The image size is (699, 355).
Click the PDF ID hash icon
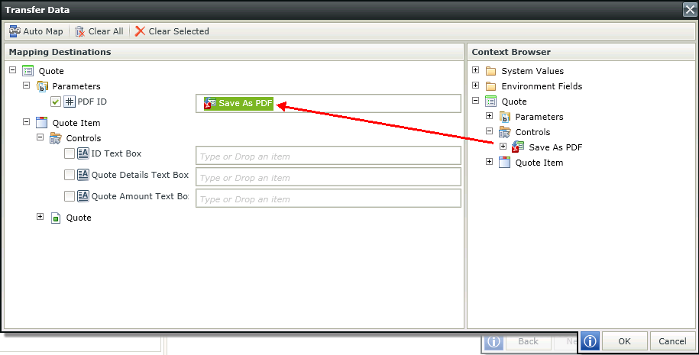click(70, 102)
